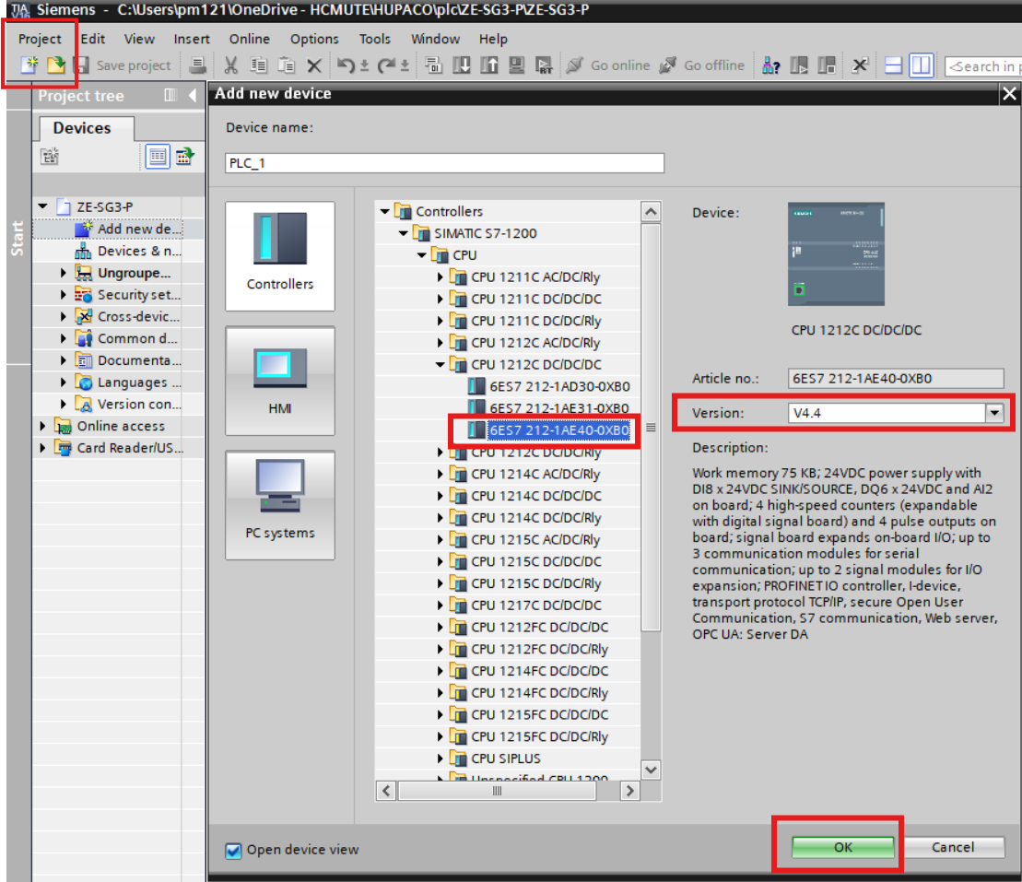The width and height of the screenshot is (1022, 882).
Task: Expand the CPU 1214C DC/DC/DC node
Action: [x=440, y=496]
